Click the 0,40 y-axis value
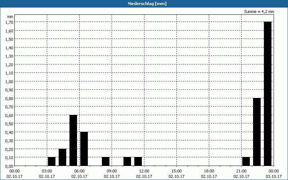Screen dimensions: 288x180 (x=9, y=132)
